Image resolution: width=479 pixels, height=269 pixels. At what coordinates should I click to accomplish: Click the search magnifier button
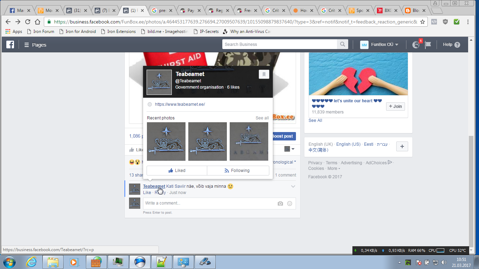click(342, 44)
